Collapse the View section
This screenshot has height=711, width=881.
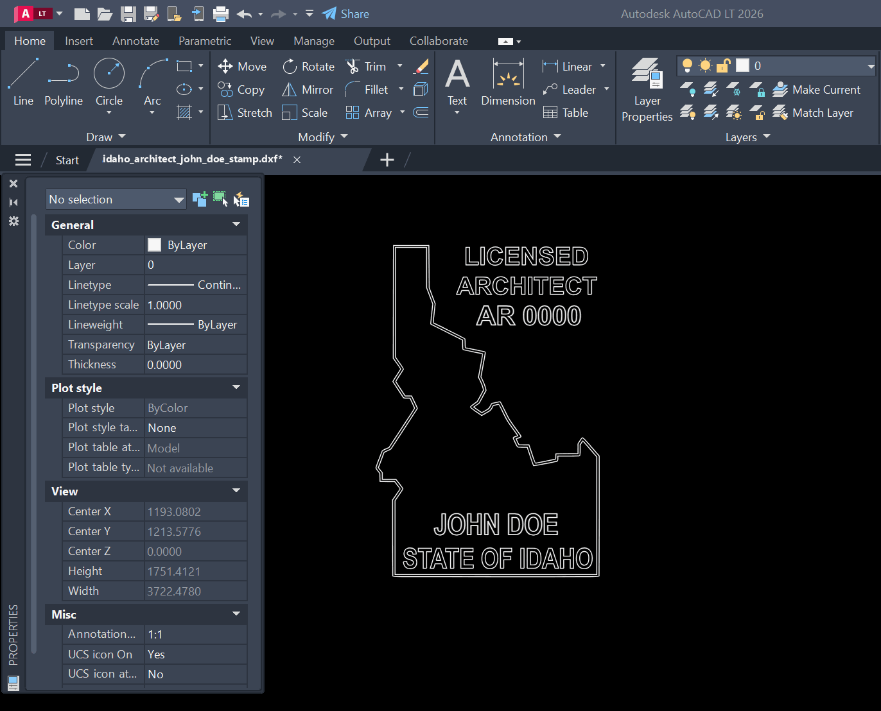(x=236, y=491)
